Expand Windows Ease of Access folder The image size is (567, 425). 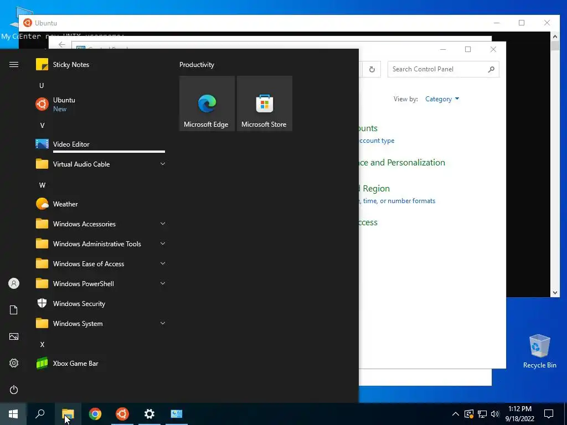pyautogui.click(x=100, y=264)
